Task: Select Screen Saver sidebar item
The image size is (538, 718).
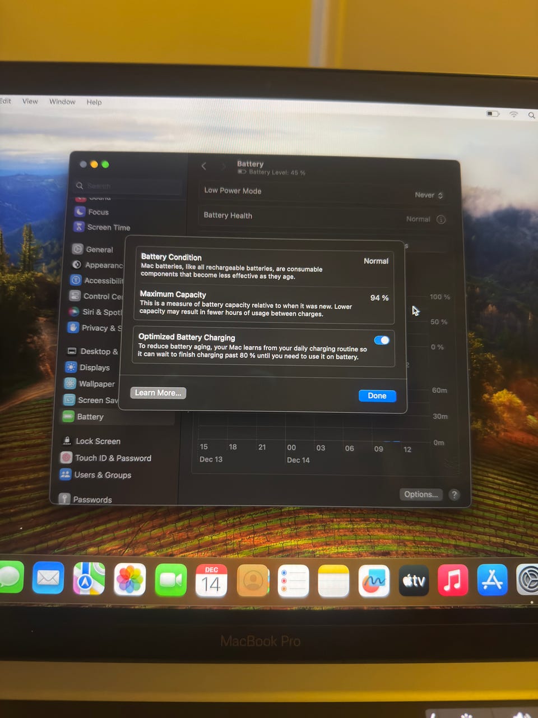Action: [x=91, y=400]
